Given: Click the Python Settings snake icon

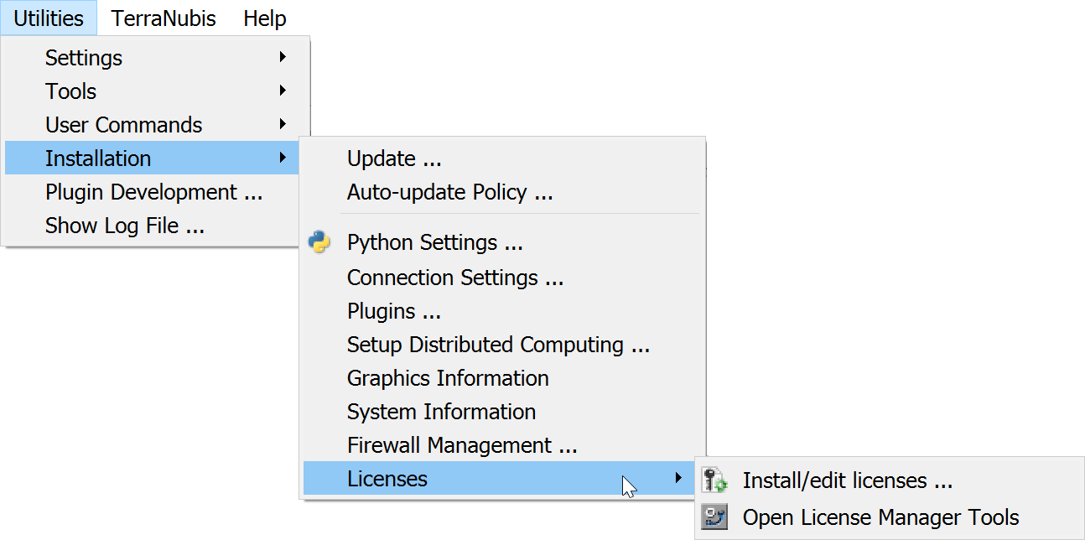Looking at the screenshot, I should point(319,242).
